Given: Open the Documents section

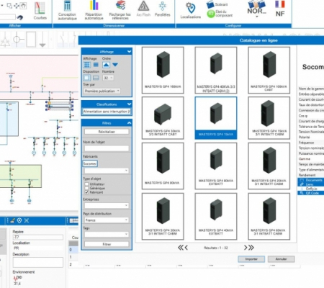Looking at the screenshot, I should point(311,180).
